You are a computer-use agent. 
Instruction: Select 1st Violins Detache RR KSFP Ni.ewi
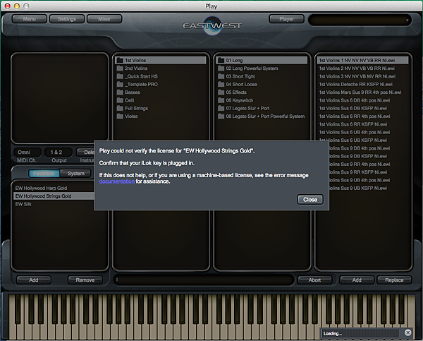click(x=363, y=84)
